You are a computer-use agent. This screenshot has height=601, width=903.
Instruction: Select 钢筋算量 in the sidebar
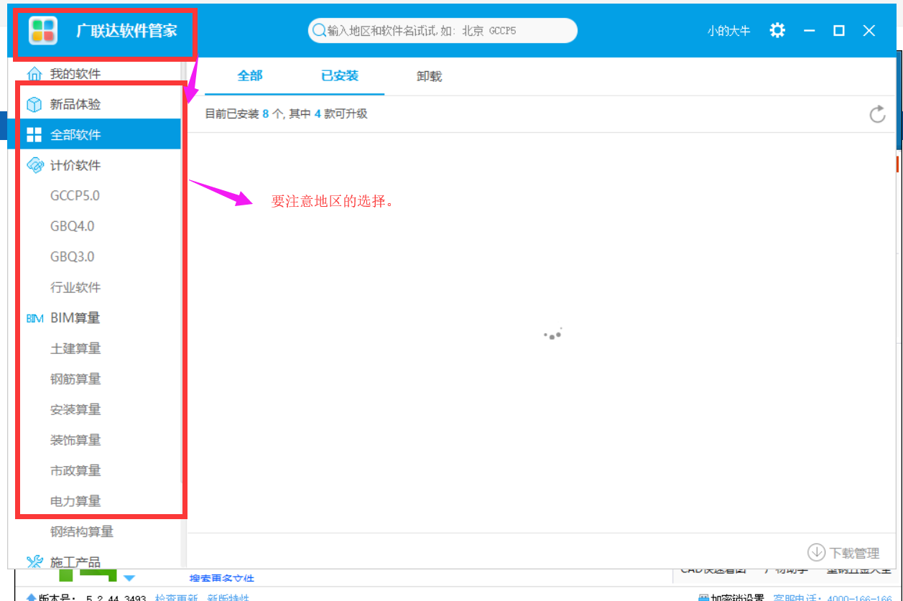[x=75, y=378]
